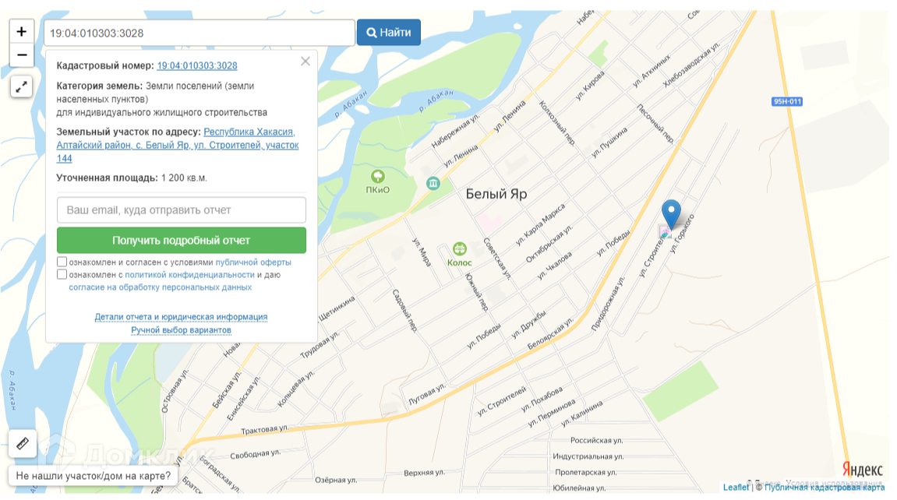
Task: Focus the email input field
Action: 182,210
